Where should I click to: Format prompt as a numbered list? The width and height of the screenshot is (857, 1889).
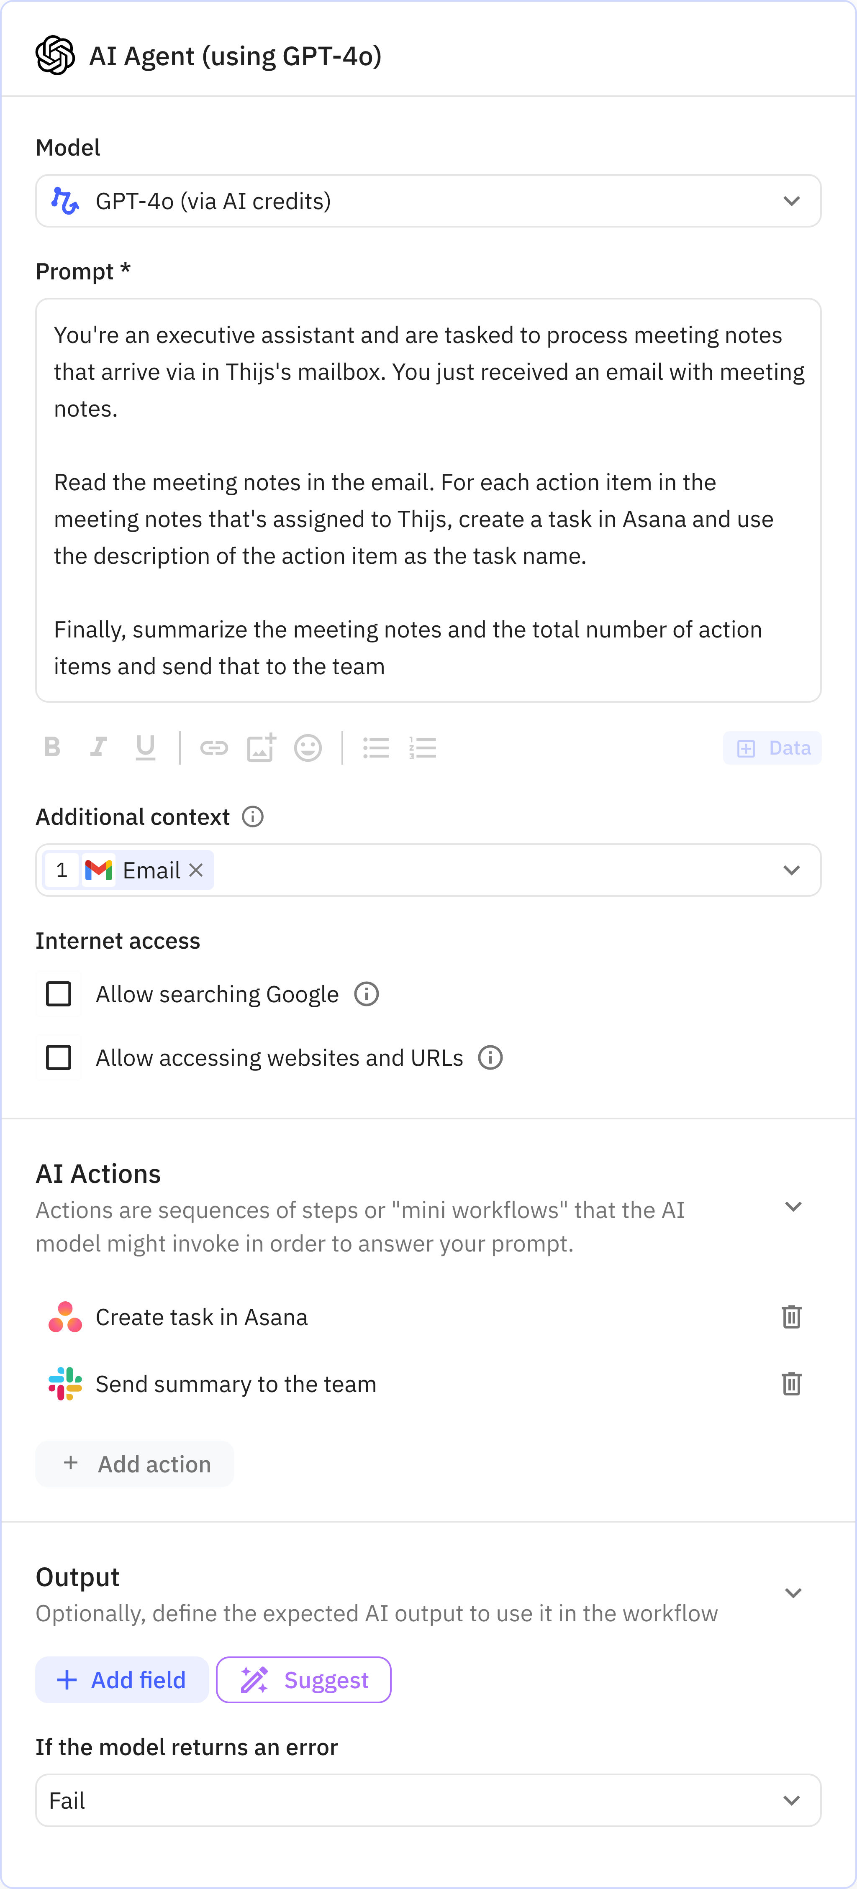point(423,748)
